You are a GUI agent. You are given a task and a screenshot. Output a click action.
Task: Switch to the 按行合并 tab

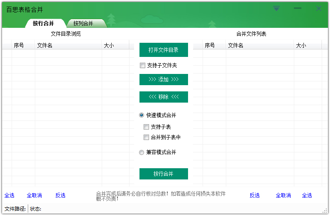(43, 23)
